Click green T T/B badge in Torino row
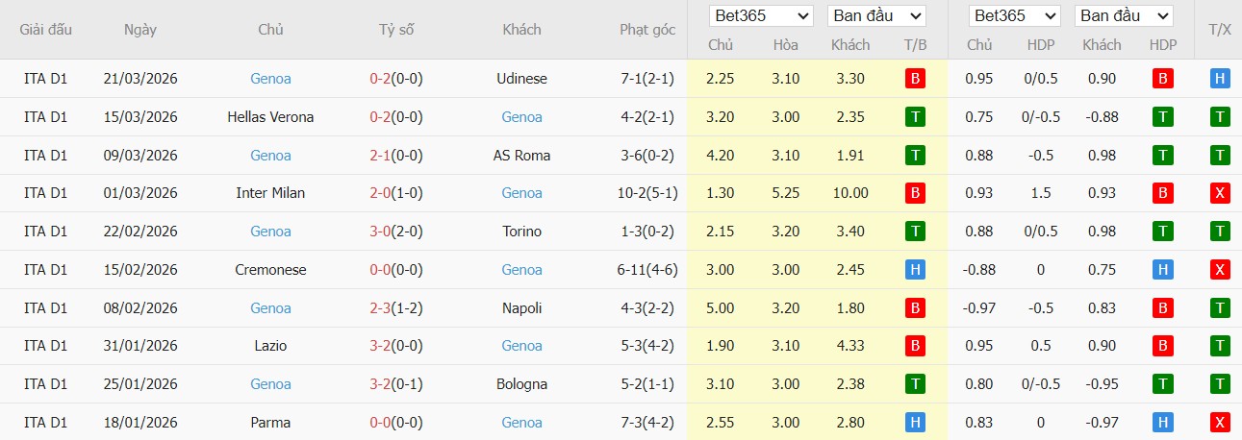1242x440 pixels. 915,232
